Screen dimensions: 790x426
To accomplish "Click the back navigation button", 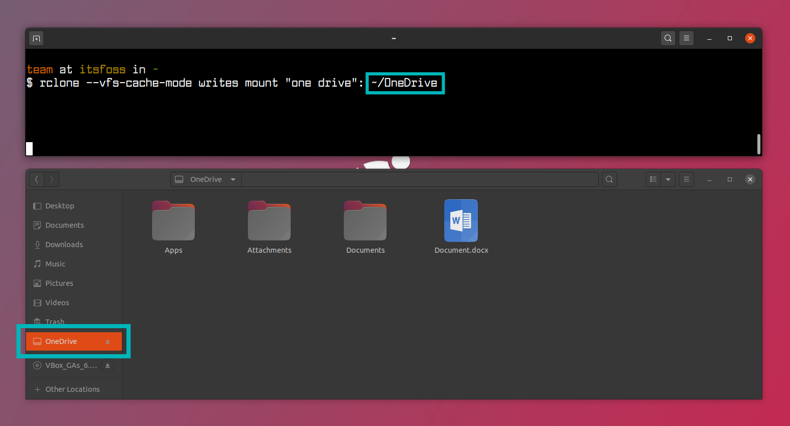I will pyautogui.click(x=36, y=179).
